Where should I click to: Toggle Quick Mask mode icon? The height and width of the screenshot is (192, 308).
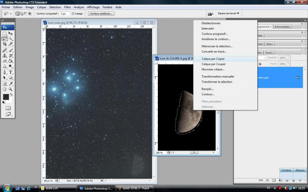click(8, 108)
